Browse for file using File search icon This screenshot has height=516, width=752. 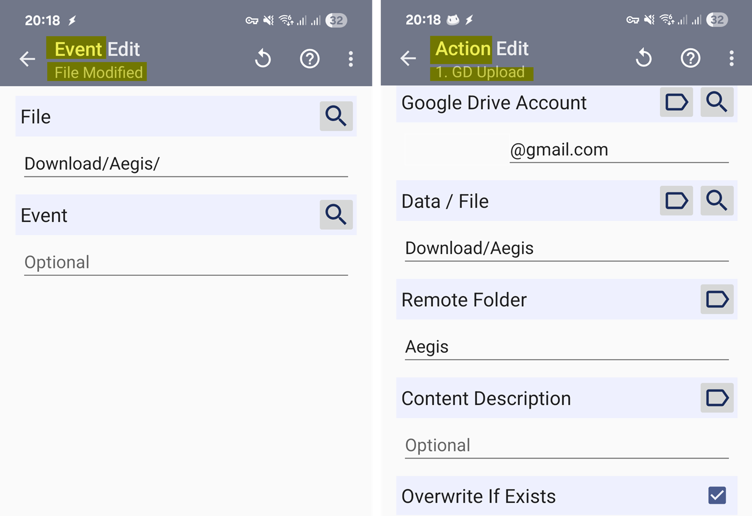pyautogui.click(x=336, y=117)
